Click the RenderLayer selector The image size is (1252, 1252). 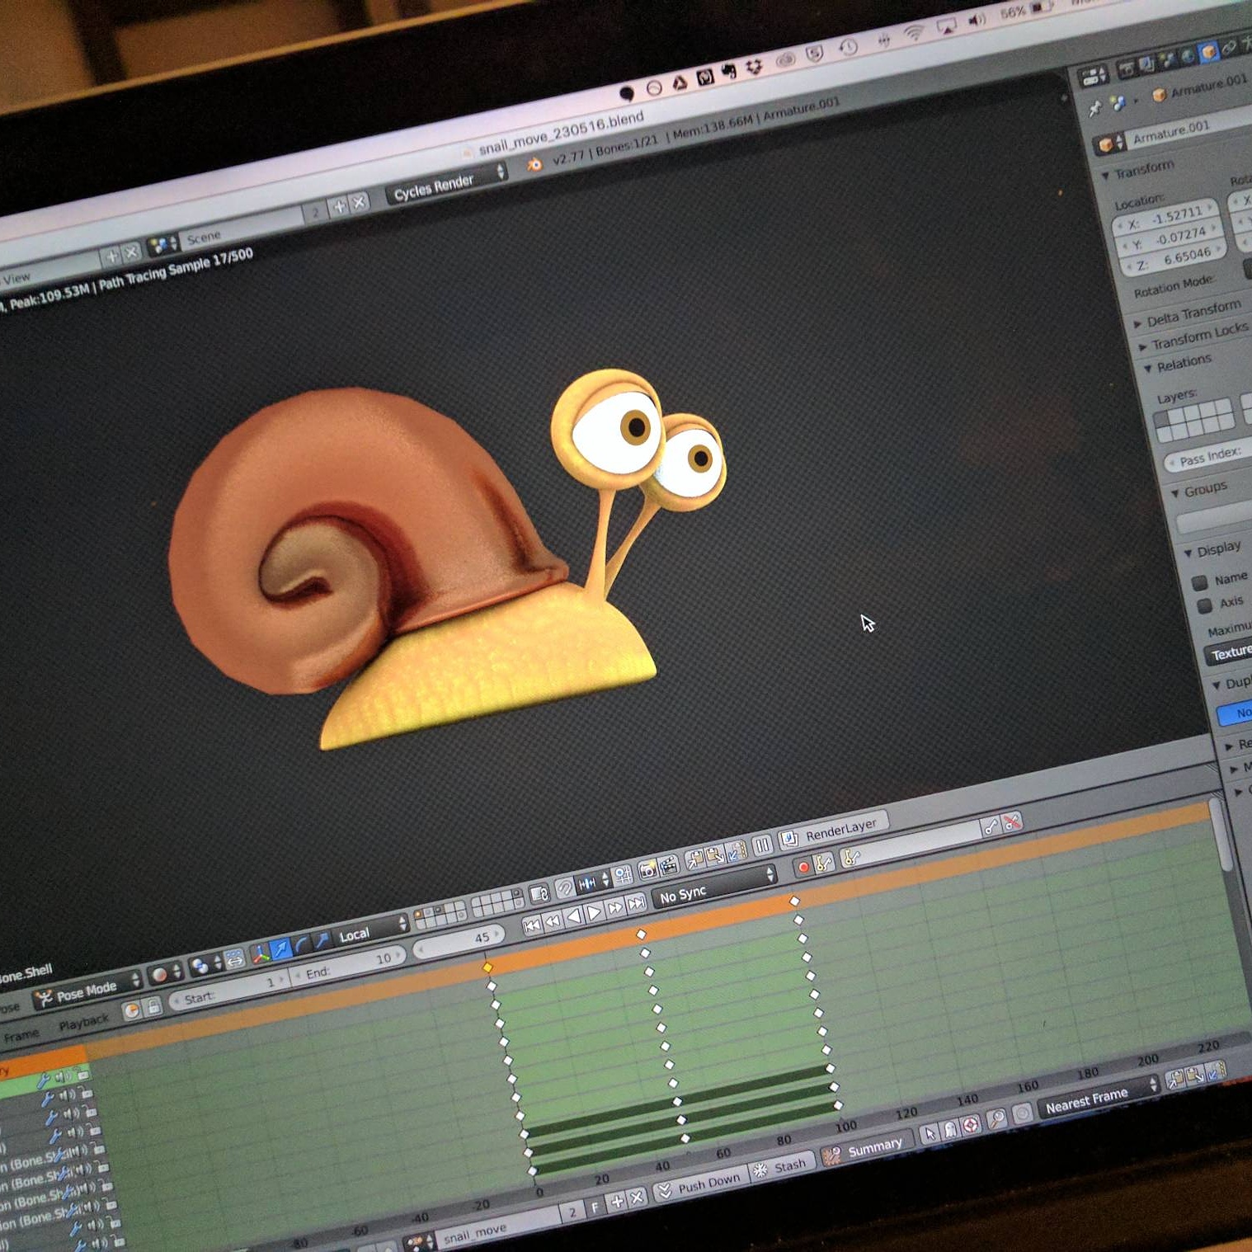832,831
